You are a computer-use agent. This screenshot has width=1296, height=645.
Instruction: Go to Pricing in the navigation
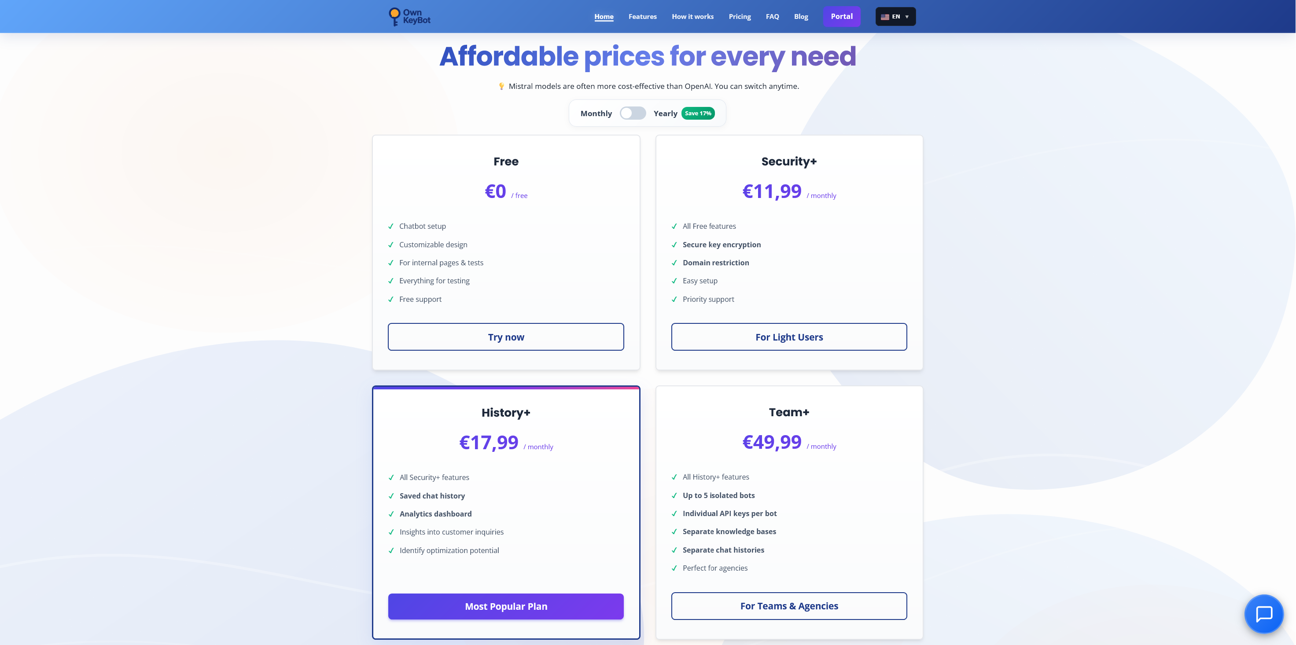[x=740, y=17]
